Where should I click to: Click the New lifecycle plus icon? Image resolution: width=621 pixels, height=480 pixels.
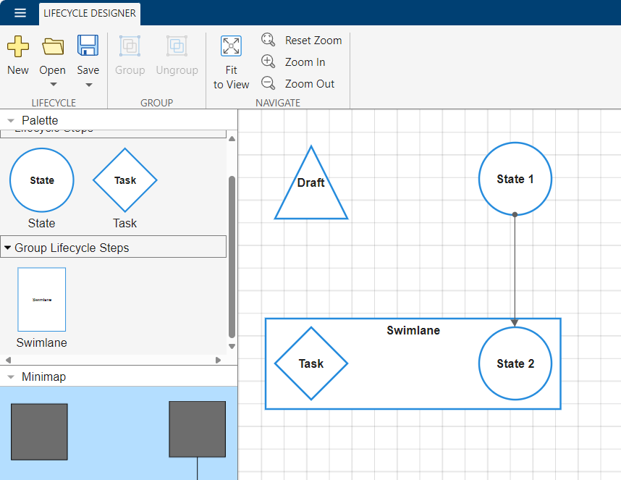pos(18,46)
